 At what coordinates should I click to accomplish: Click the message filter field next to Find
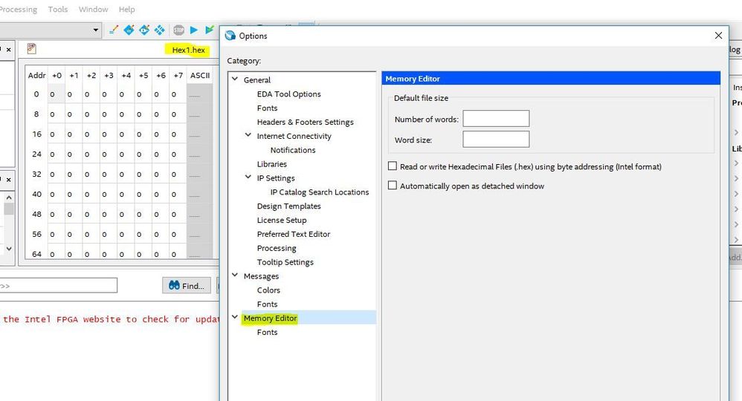click(x=58, y=285)
